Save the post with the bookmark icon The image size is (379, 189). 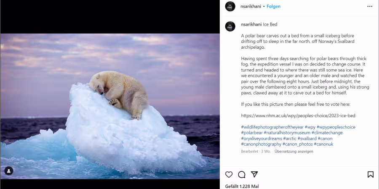(370, 175)
